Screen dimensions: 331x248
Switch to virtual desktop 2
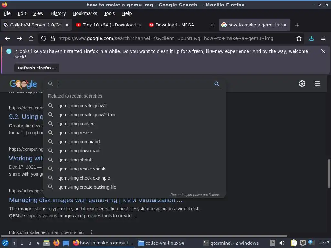(22, 243)
